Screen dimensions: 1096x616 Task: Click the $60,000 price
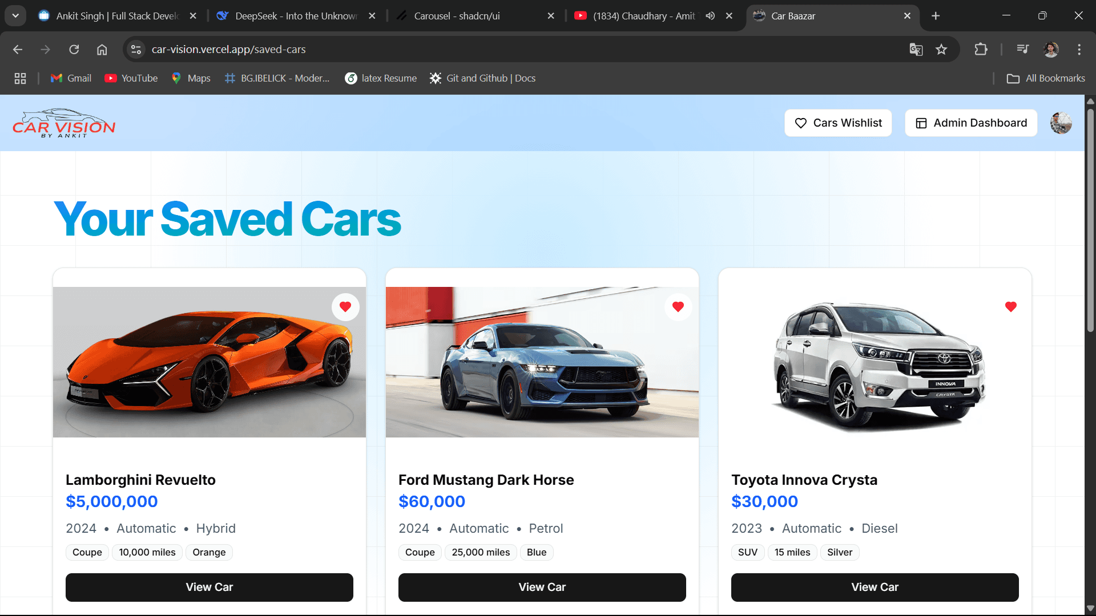point(432,501)
